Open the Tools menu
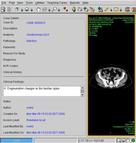Image resolution: width=136 pixels, height=143 pixels. coord(29,3)
